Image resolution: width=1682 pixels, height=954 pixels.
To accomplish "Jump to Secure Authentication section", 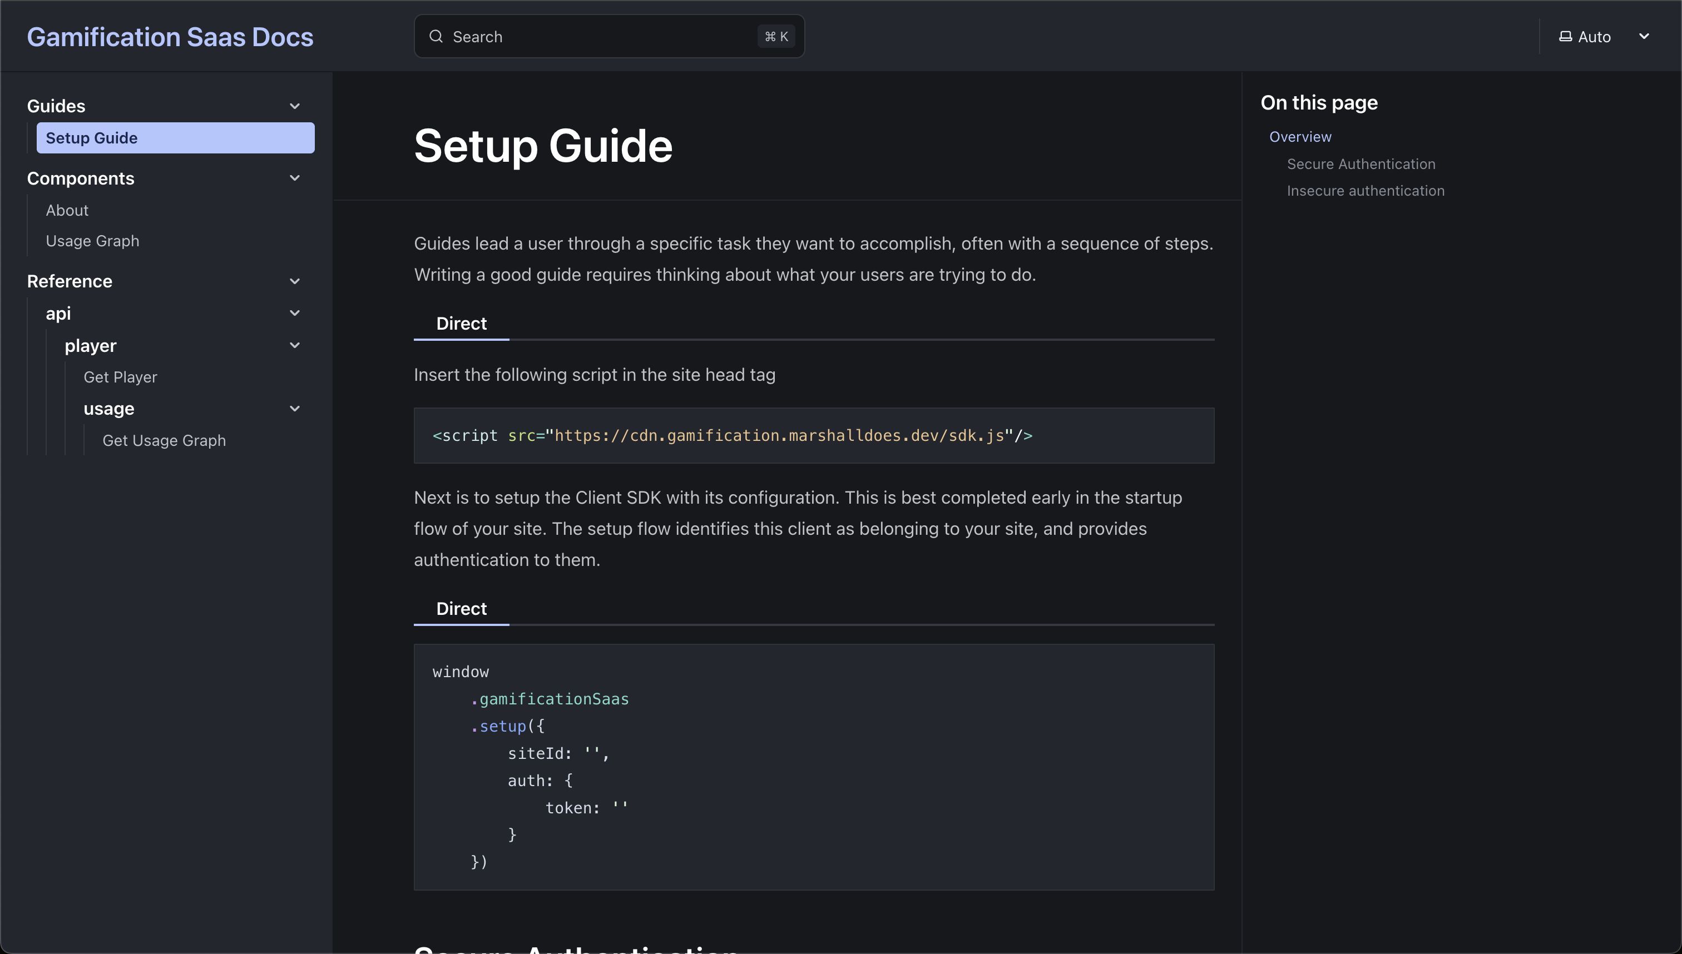I will click(1361, 164).
